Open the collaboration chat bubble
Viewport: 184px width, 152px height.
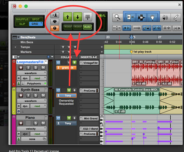pyautogui.click(x=55, y=22)
